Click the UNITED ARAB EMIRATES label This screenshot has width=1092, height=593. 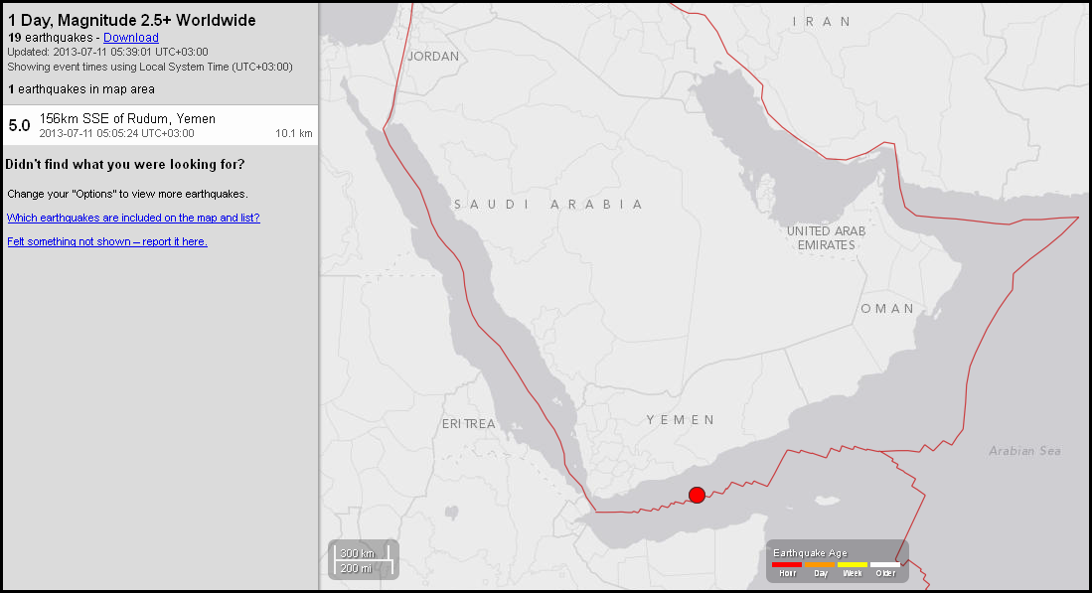point(826,238)
